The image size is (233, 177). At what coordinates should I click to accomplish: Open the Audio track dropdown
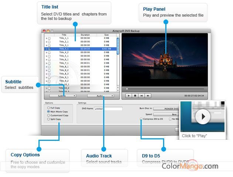[x=101, y=96]
